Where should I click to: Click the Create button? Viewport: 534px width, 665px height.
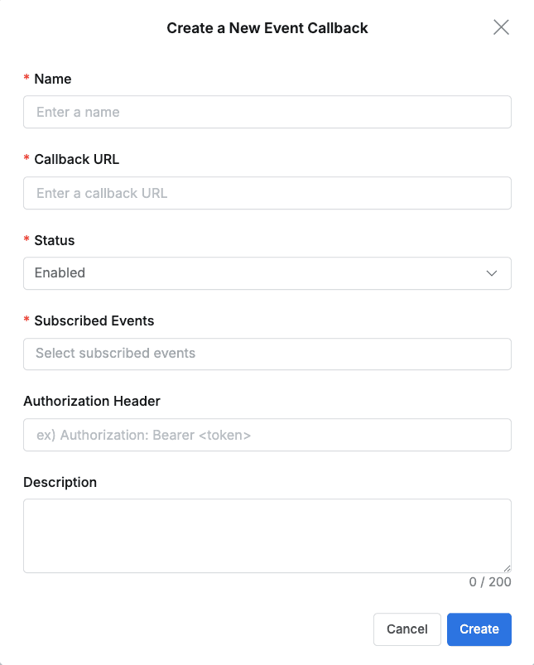coord(479,629)
